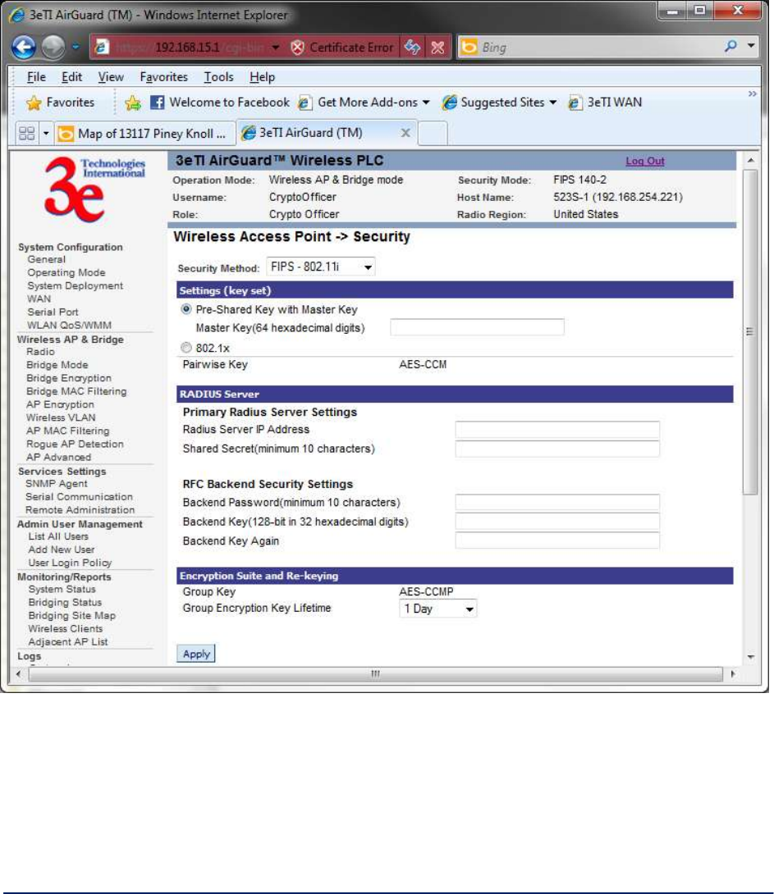Open the Tools menu
Image resolution: width=774 pixels, height=894 pixels.
(218, 77)
